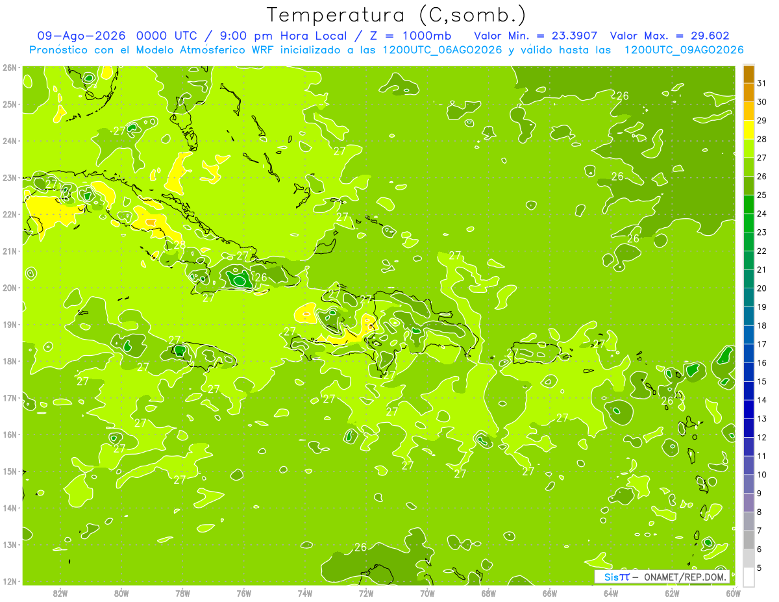
Task: Click the 26N latitude axis label
Action: (x=9, y=68)
